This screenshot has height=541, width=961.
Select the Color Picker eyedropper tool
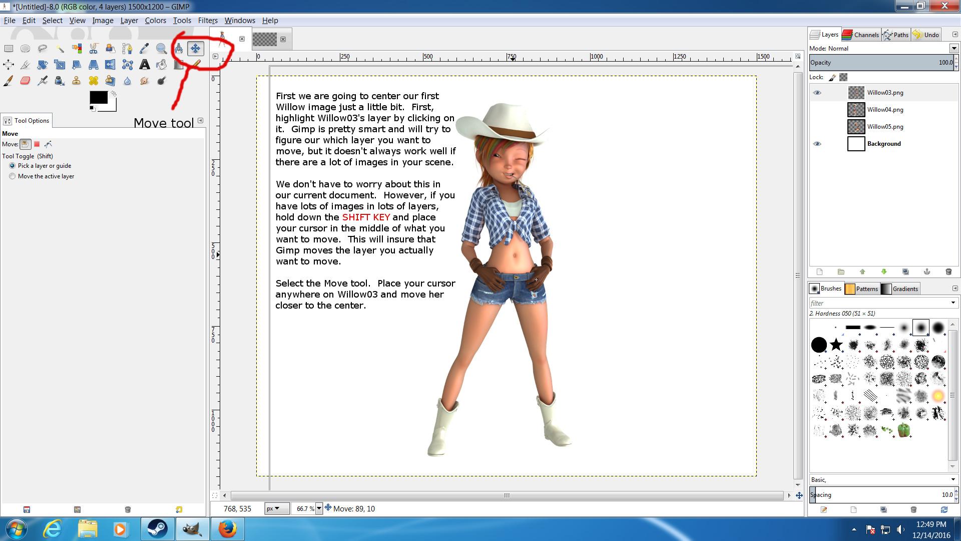pyautogui.click(x=144, y=49)
